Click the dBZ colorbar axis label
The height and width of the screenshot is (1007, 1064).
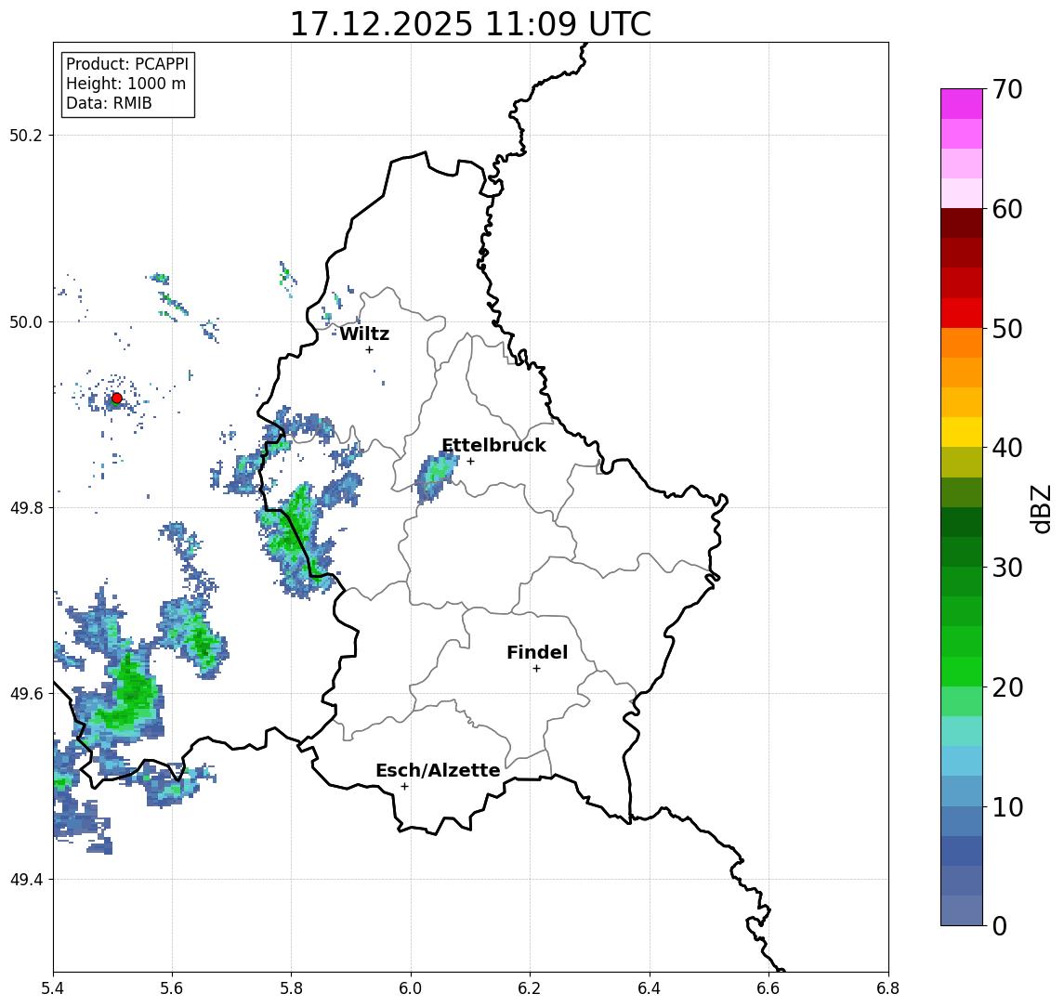[1040, 509]
